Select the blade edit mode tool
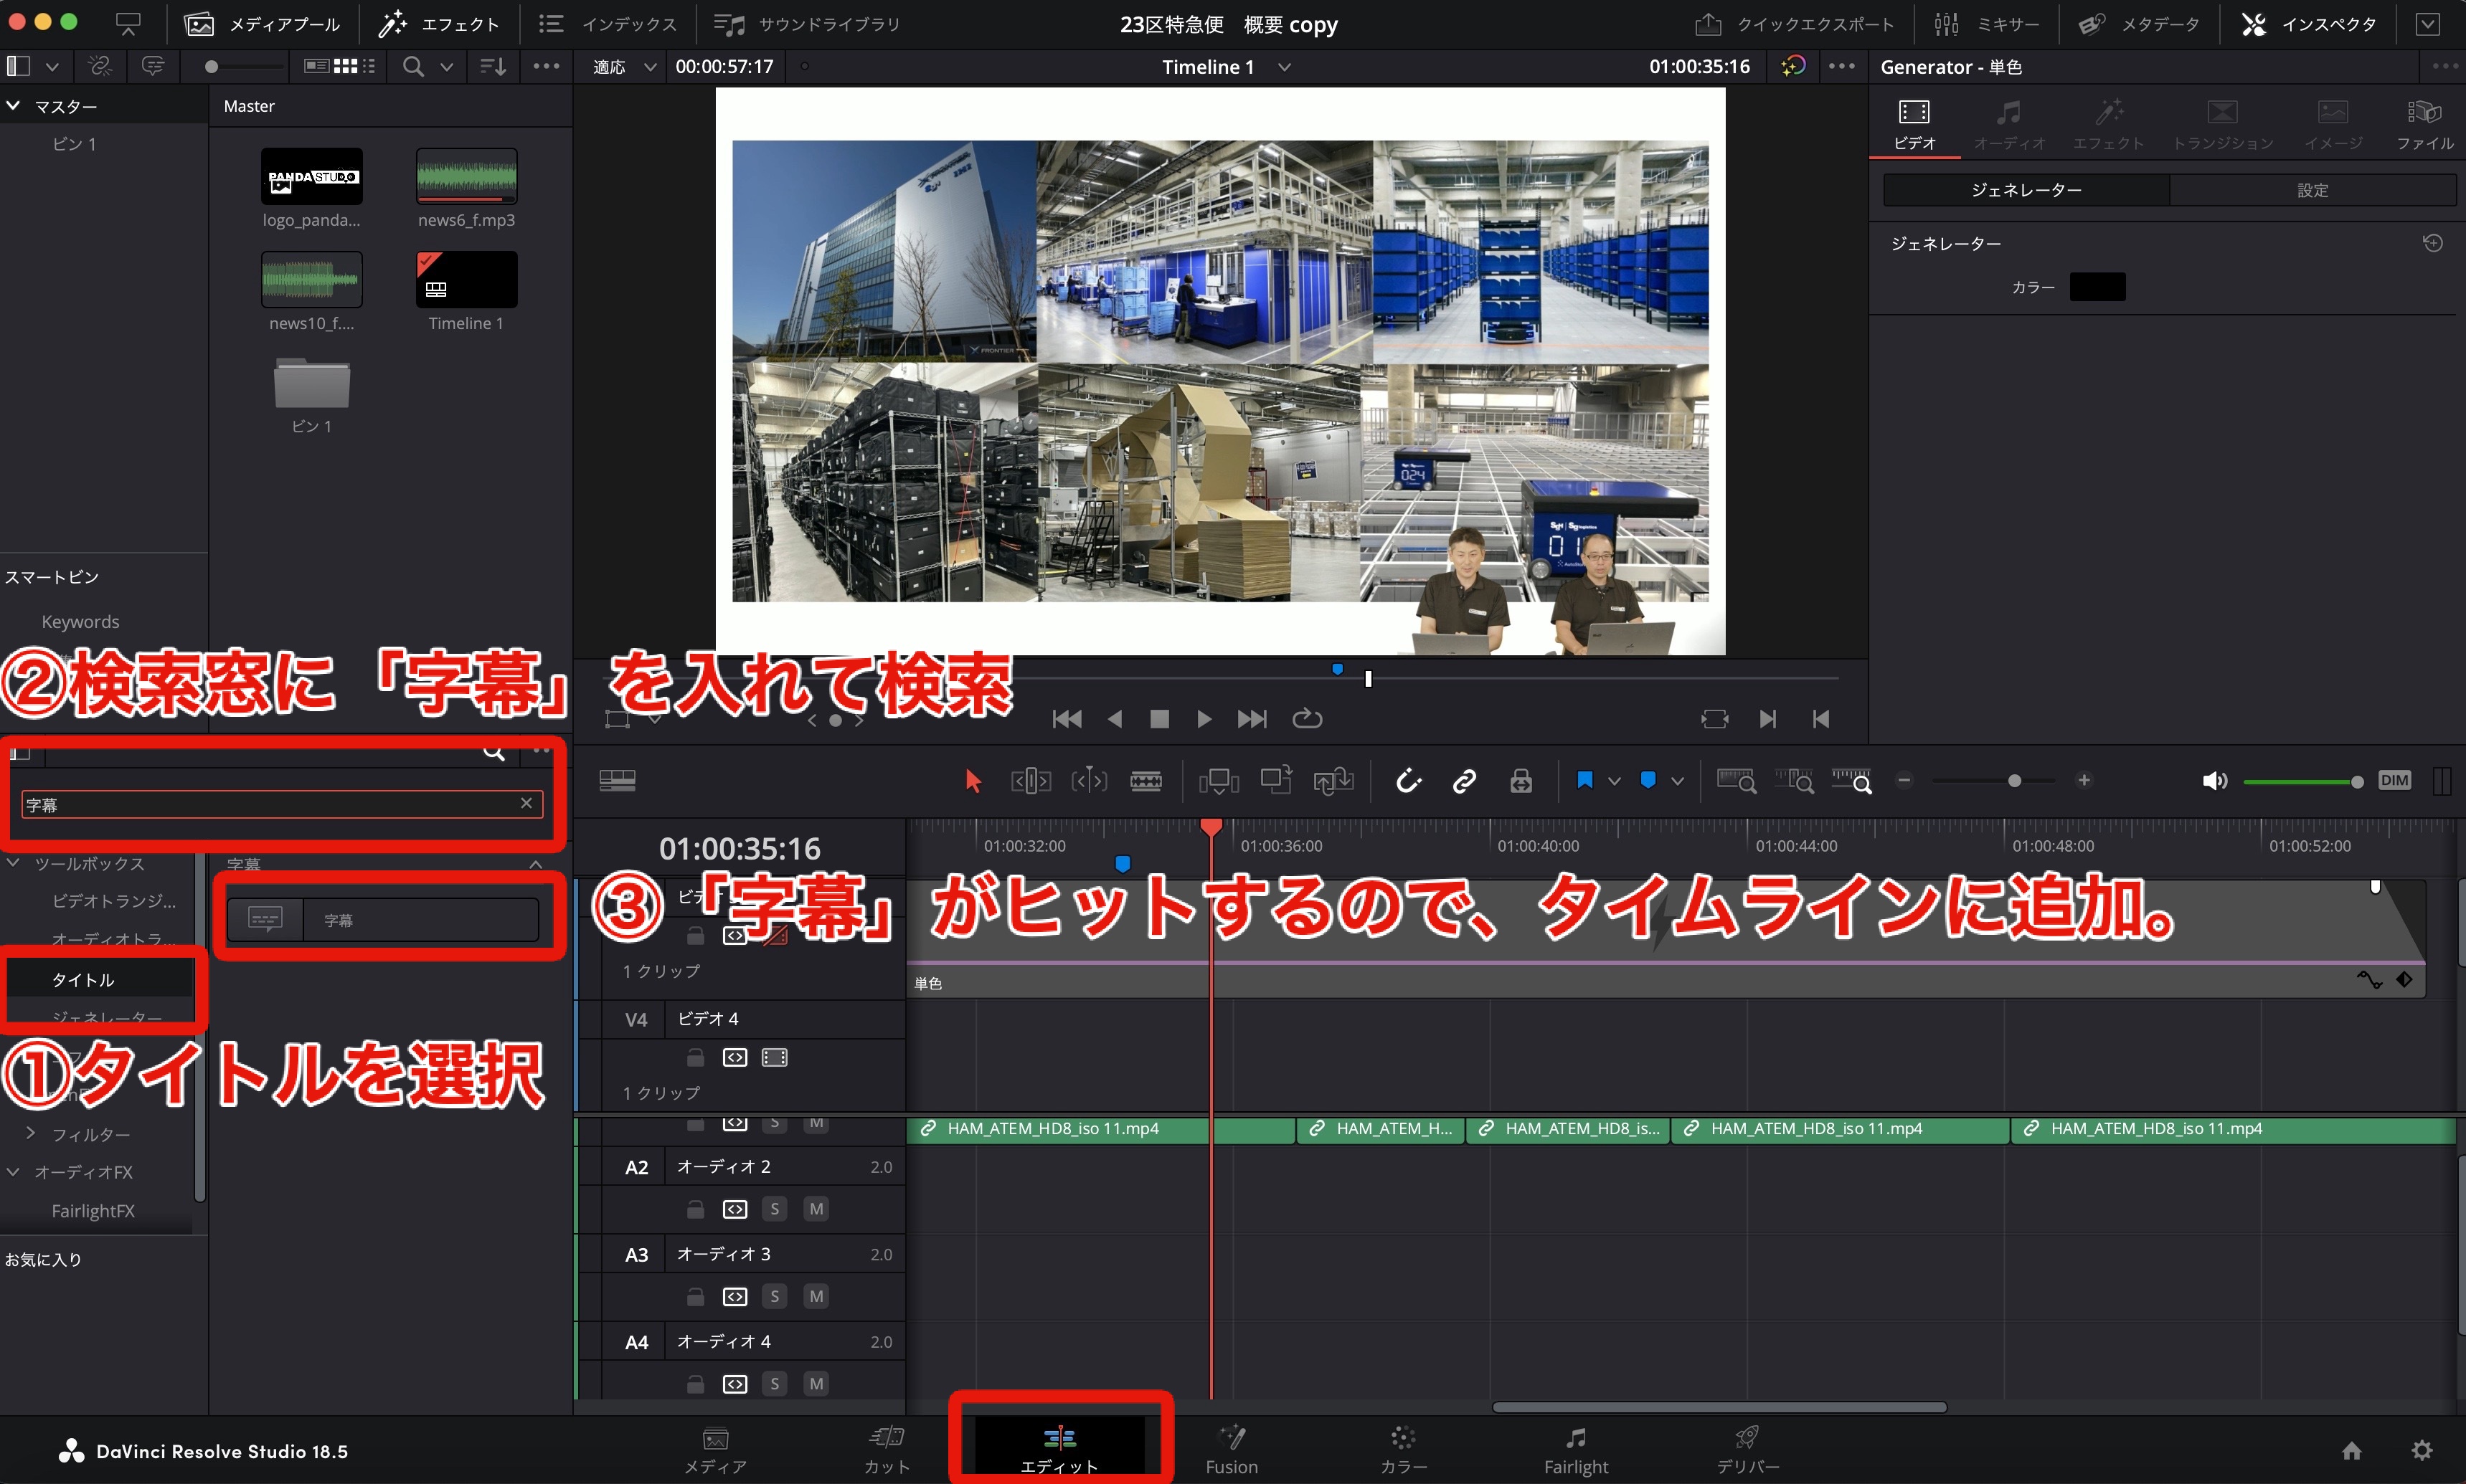Image resolution: width=2466 pixels, height=1484 pixels. [x=1146, y=781]
